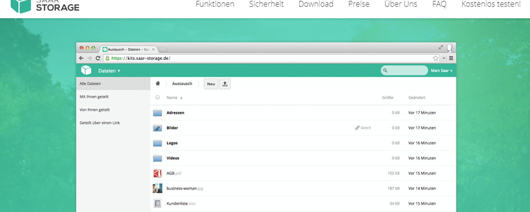Click the browser back arrow
Image resolution: width=530 pixels, height=212 pixels.
[81, 58]
